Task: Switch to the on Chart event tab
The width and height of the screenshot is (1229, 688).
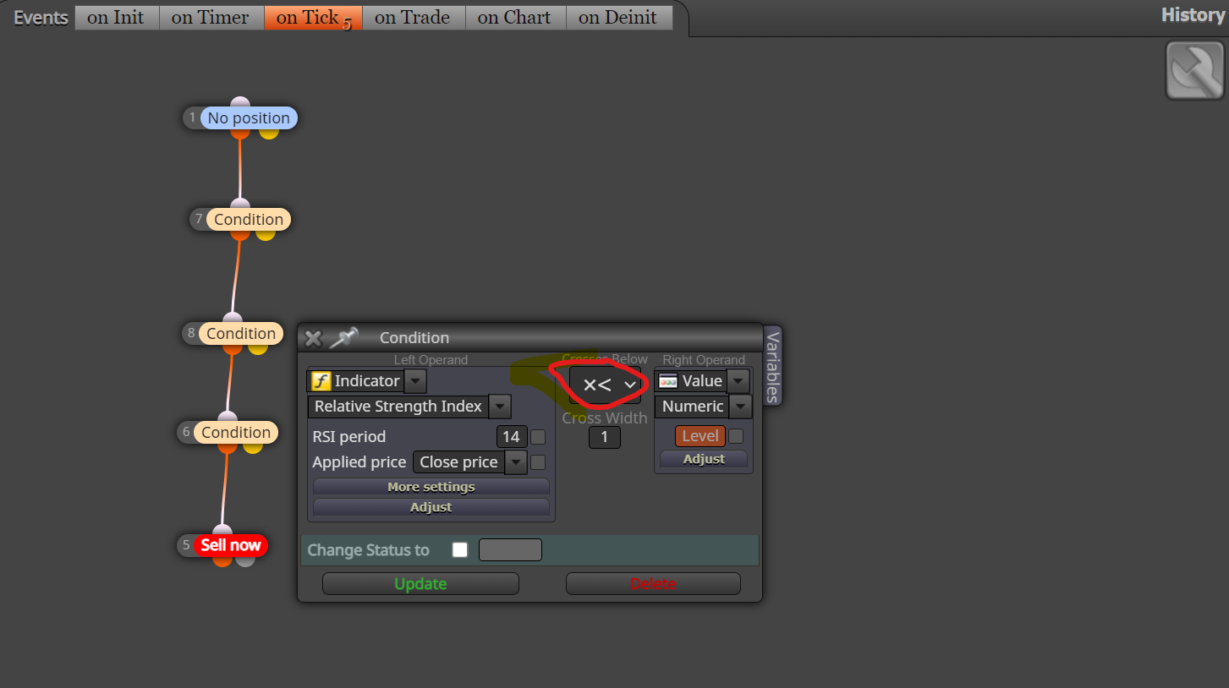Action: point(515,18)
